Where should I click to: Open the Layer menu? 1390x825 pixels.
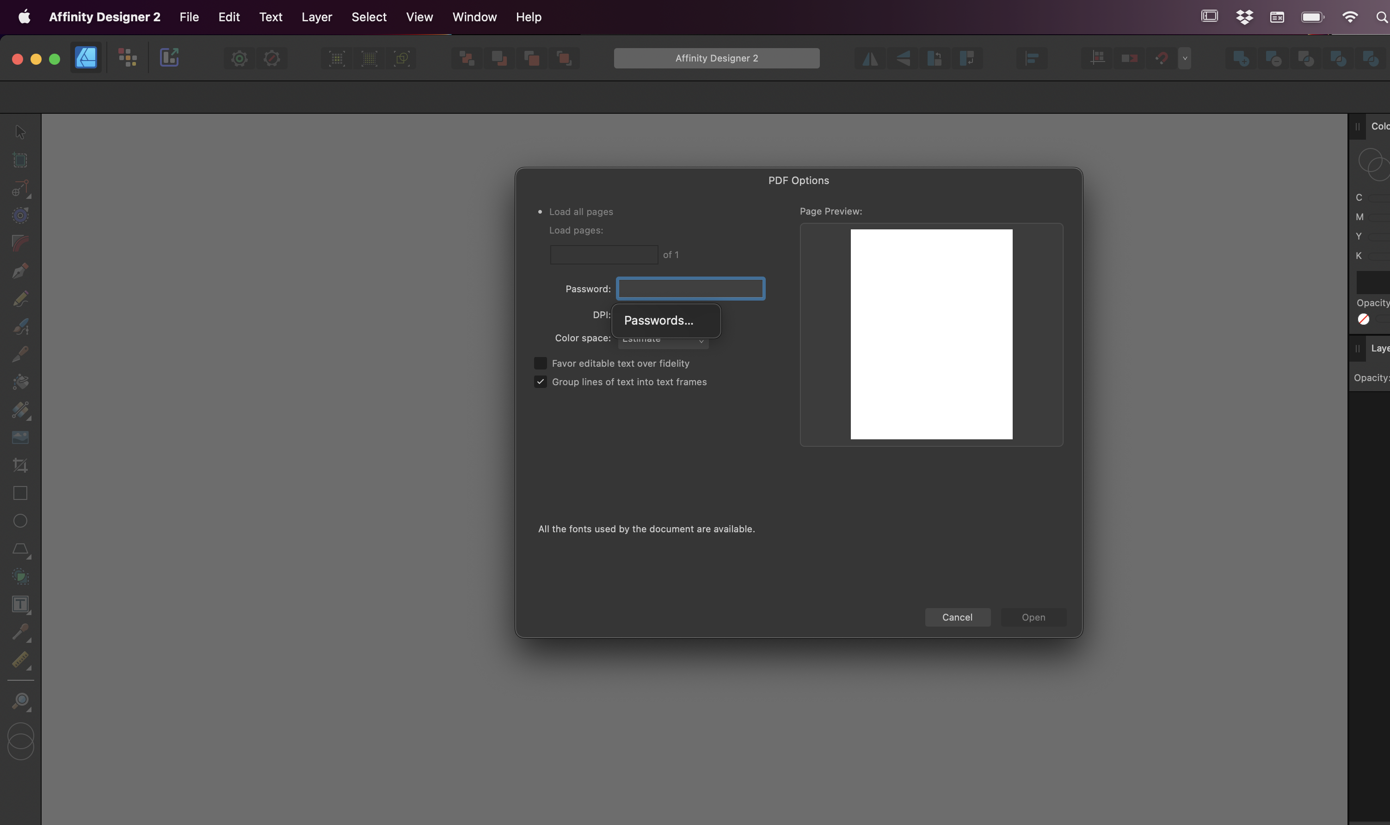317,17
